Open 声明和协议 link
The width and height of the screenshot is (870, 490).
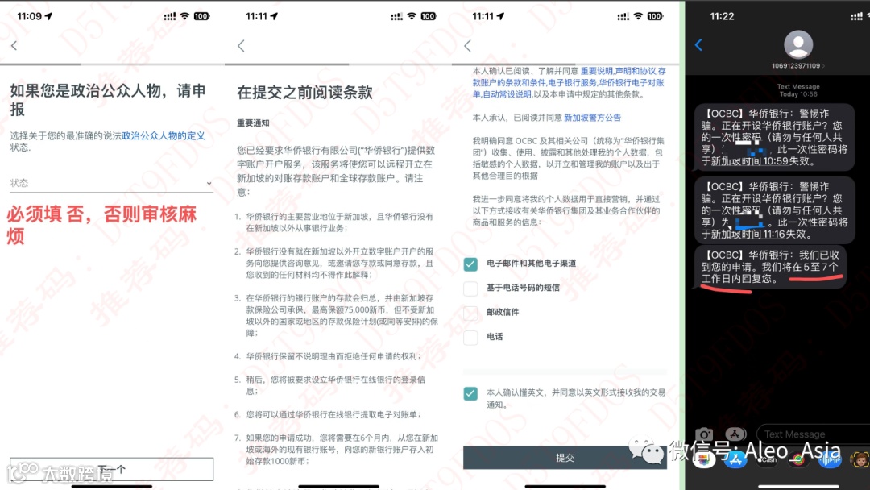636,71
